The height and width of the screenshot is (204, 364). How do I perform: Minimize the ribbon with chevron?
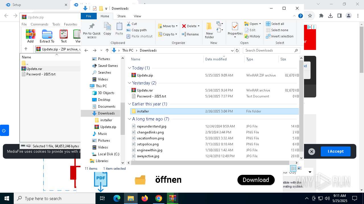tap(294, 16)
